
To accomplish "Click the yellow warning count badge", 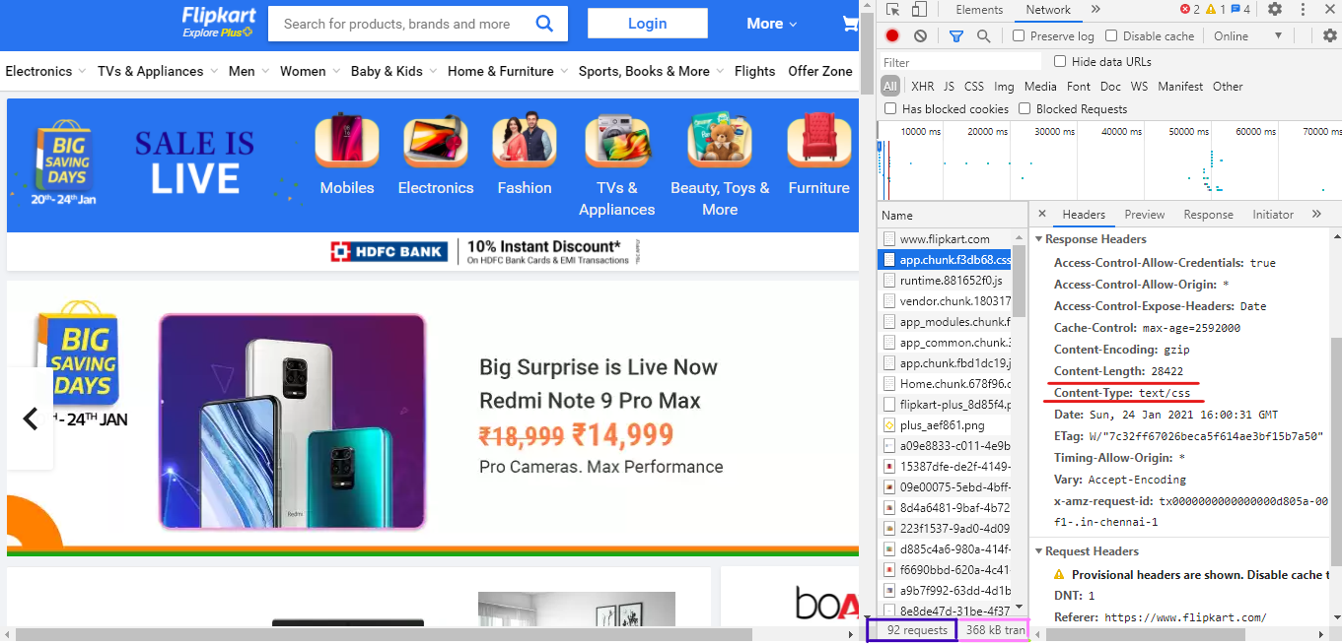I will (x=1216, y=10).
